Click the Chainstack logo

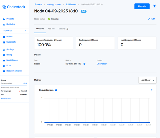(x=14, y=7)
